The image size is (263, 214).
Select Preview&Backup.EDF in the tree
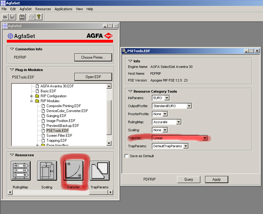(x=63, y=126)
